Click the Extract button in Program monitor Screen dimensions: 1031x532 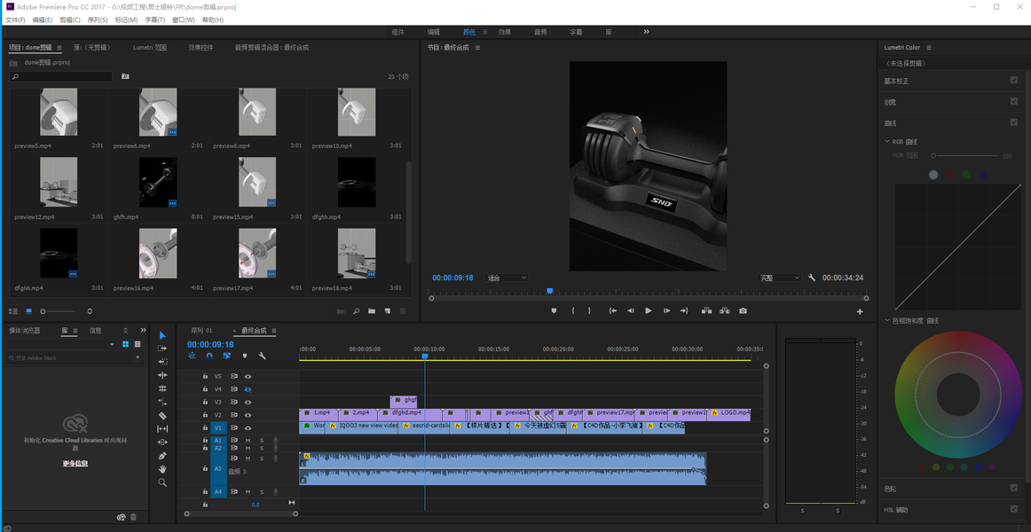(x=724, y=310)
